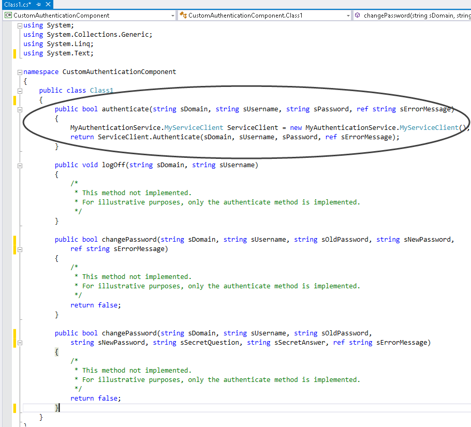Collapse the logOff method outline
This screenshot has width=471, height=427.
tap(20, 166)
